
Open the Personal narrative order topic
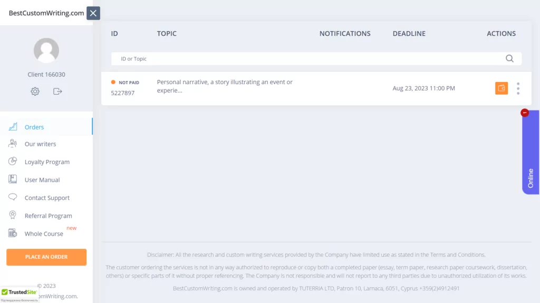pyautogui.click(x=225, y=86)
